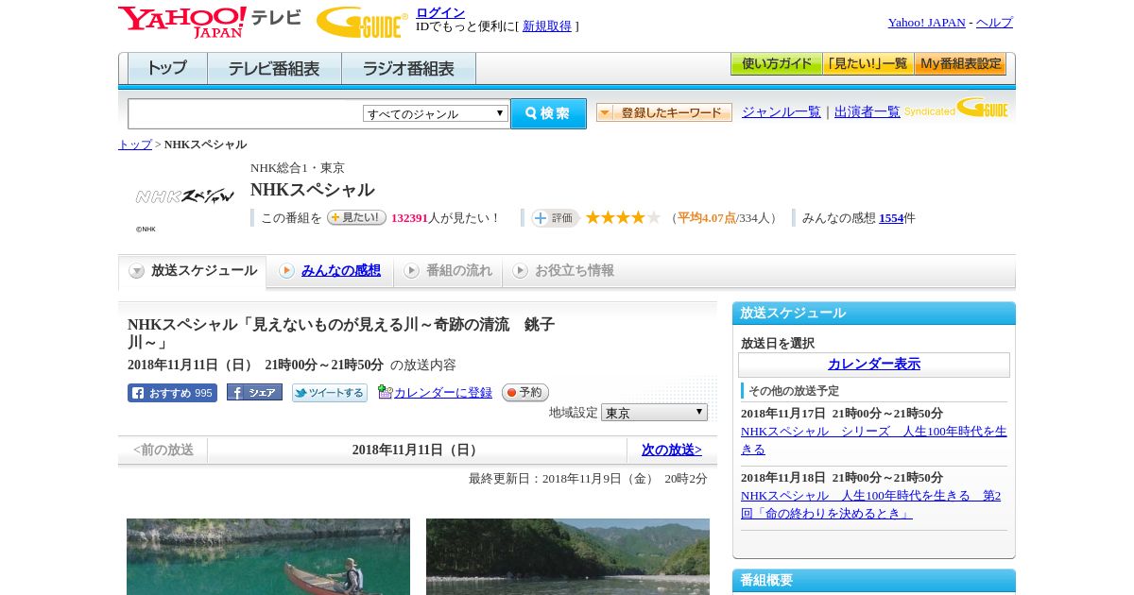Click the 評価 rating button
1134x595 pixels.
555,218
